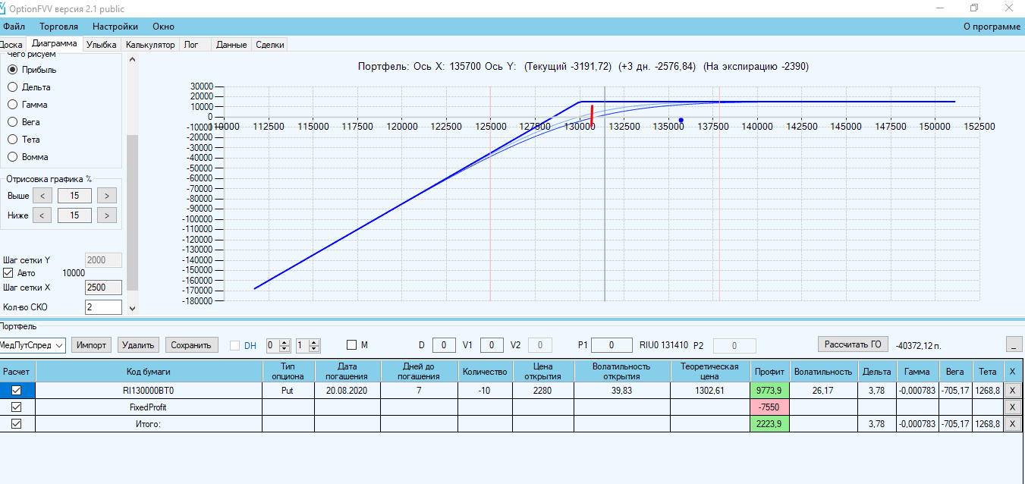Click the -7550 FixedProfit cell
This screenshot has width=1025, height=484.
tap(770, 407)
